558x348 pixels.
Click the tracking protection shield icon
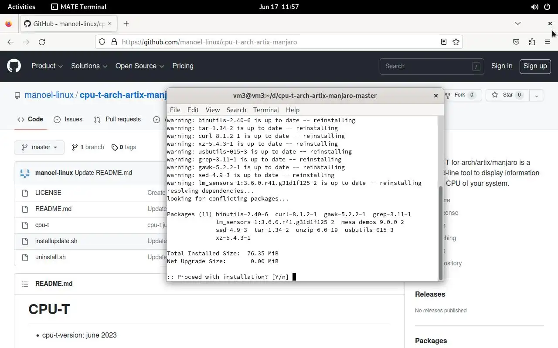pos(102,42)
